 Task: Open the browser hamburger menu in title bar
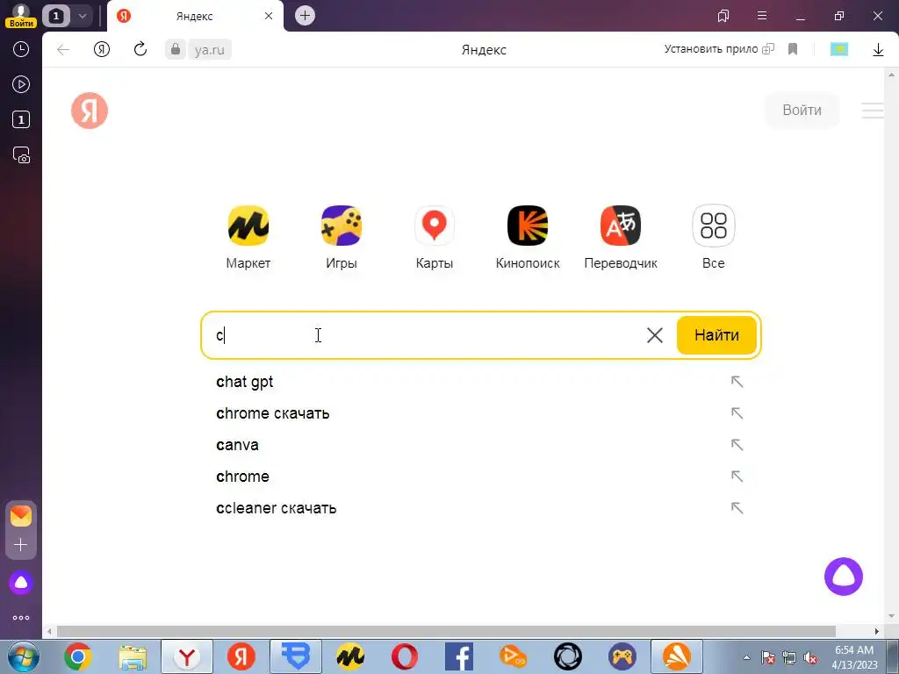pyautogui.click(x=761, y=16)
